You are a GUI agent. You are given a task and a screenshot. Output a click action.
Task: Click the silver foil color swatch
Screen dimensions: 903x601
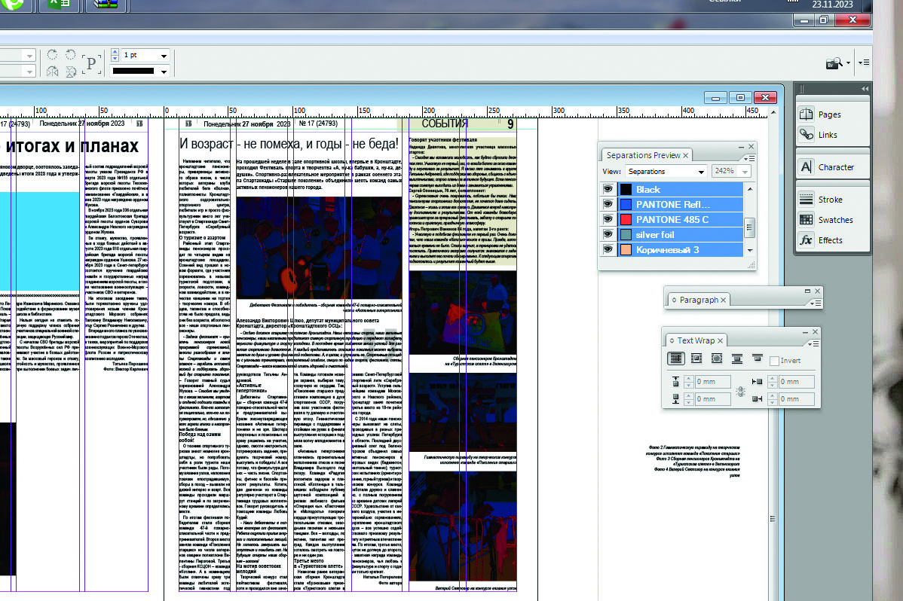click(x=626, y=234)
